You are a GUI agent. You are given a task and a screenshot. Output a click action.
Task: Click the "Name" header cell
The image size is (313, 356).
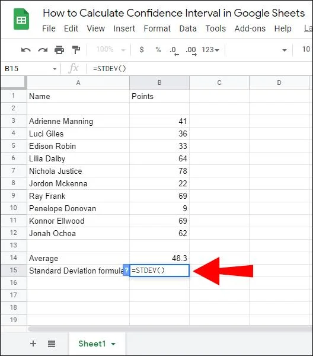[x=78, y=96]
